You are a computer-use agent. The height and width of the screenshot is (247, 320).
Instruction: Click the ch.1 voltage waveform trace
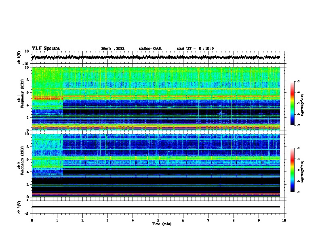coord(156,57)
